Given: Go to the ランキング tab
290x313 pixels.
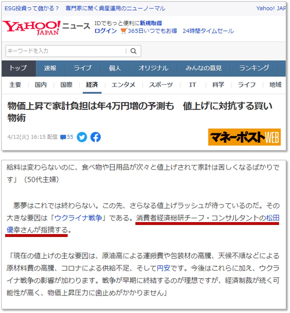Looking at the screenshot, I should coord(254,68).
